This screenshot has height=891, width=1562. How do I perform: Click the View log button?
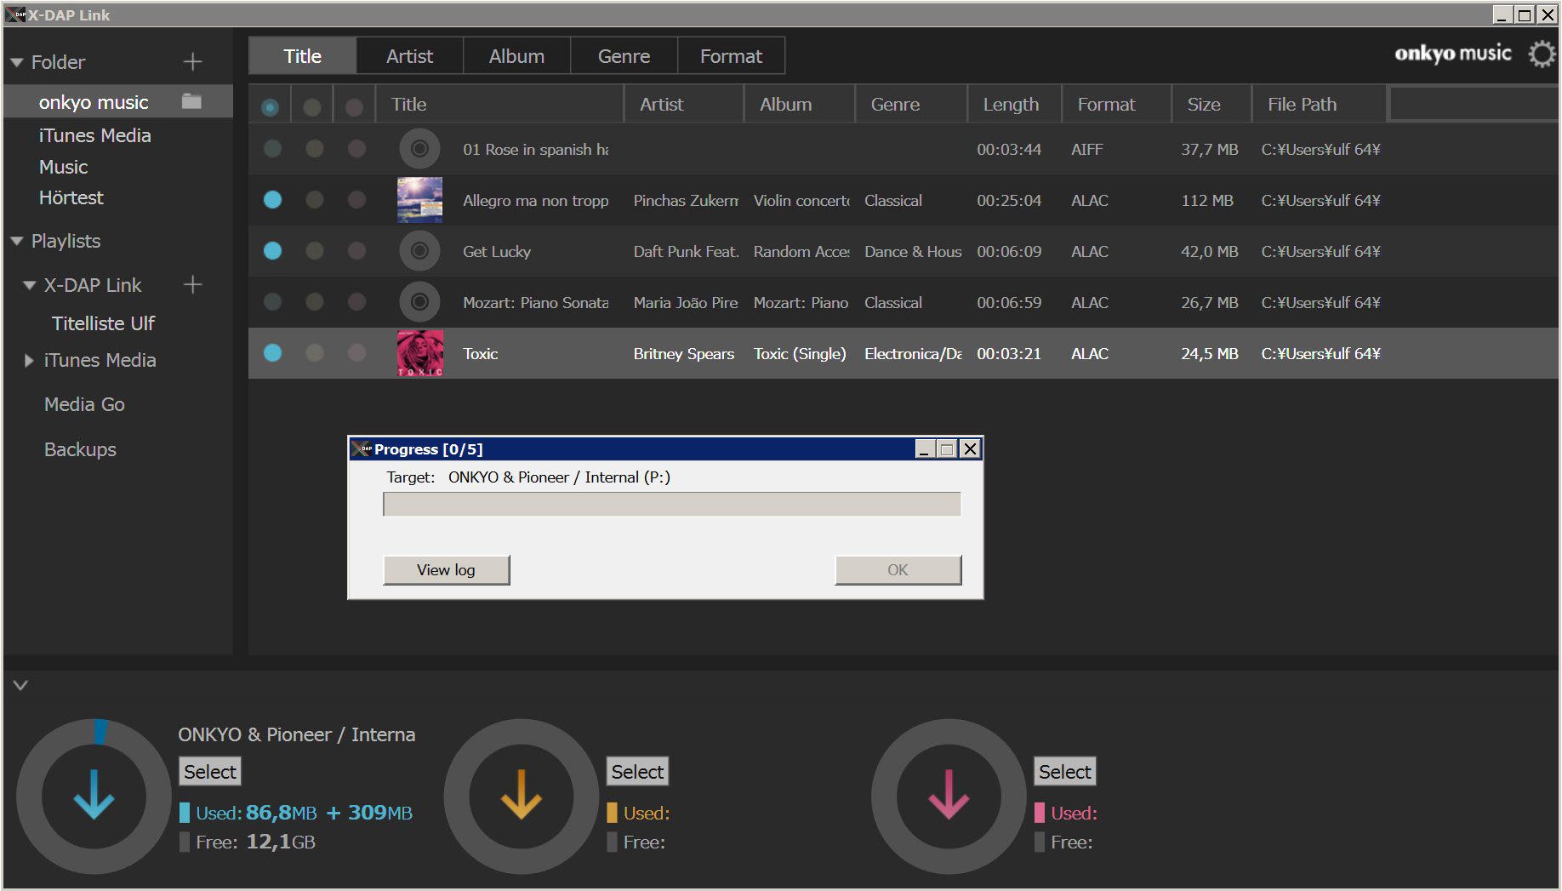(x=446, y=570)
